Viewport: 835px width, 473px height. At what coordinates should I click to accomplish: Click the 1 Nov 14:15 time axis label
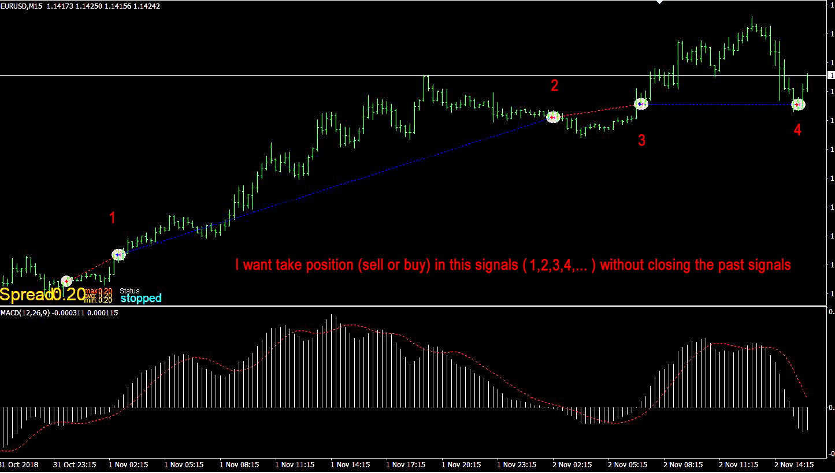[x=350, y=464]
